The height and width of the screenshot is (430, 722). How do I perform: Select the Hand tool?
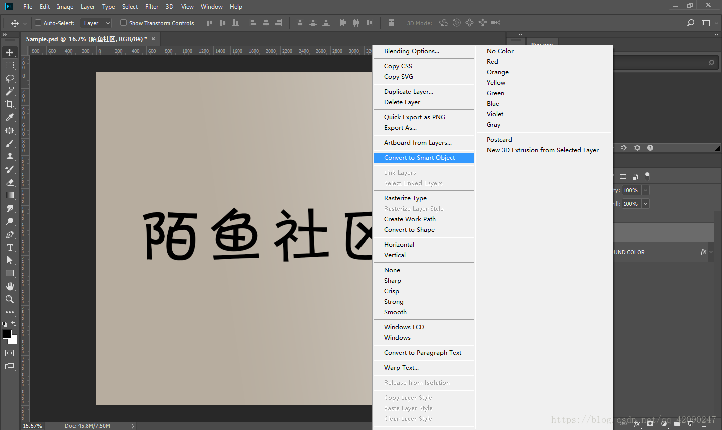[10, 286]
